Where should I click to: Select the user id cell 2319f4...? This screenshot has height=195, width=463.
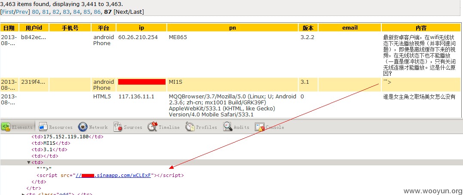(34, 82)
